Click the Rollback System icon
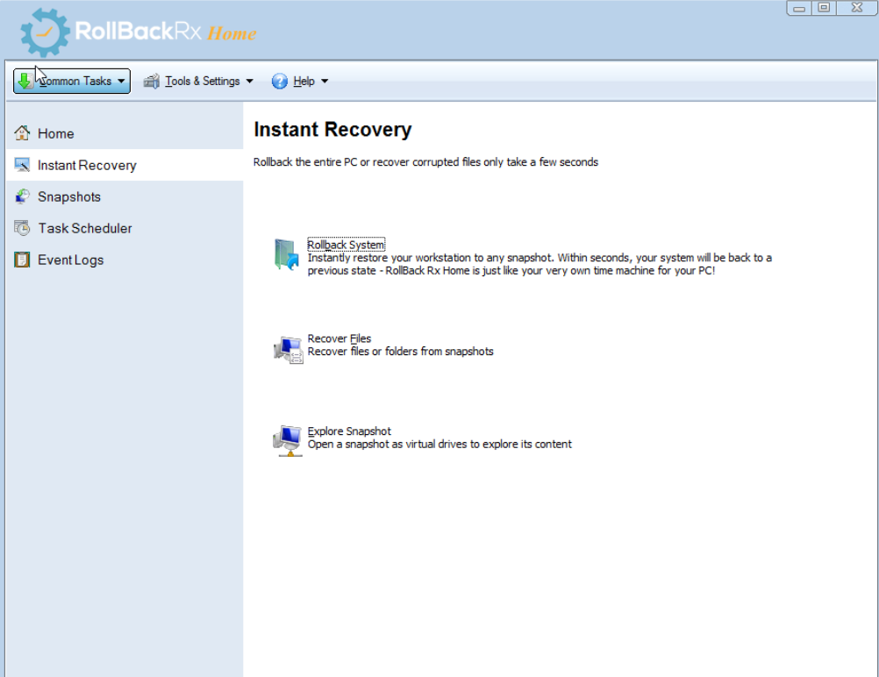Image resolution: width=879 pixels, height=677 pixels. click(x=287, y=254)
